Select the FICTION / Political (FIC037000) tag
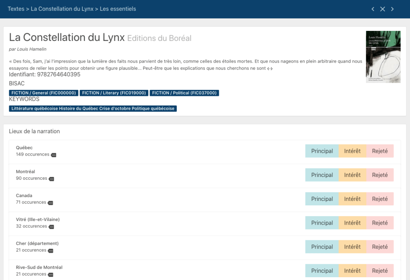Image resolution: width=410 pixels, height=280 pixels. pos(184,93)
